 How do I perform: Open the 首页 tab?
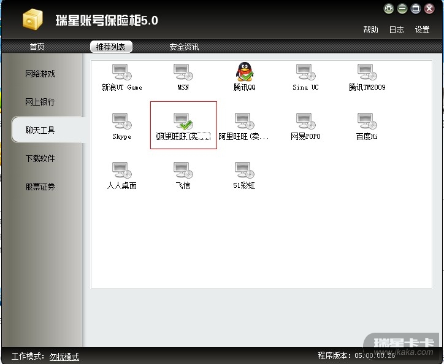point(37,47)
